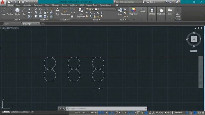Add a new drawing tab

click(x=43, y=24)
